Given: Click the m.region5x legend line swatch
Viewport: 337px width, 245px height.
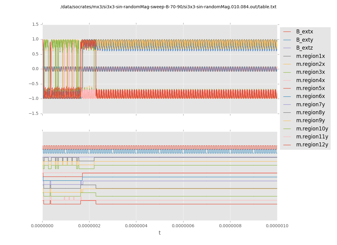Looking at the screenshot, I should point(287,89).
